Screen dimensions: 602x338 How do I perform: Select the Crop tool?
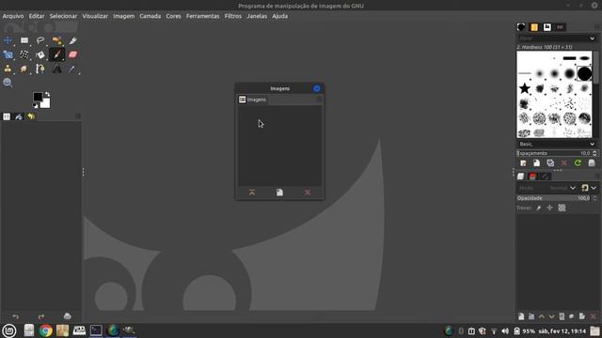[73, 40]
